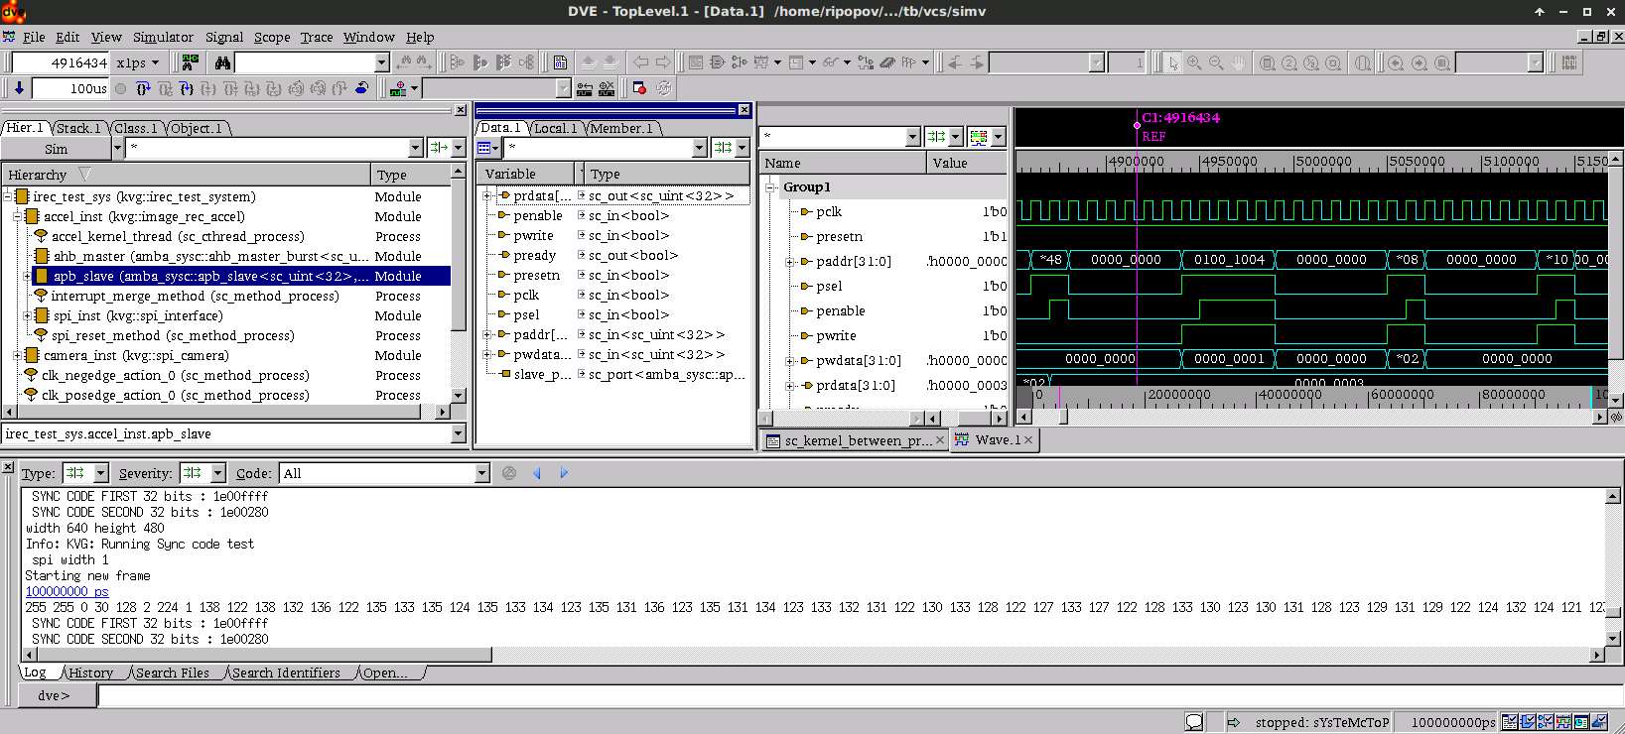Open the search text combo box
The height and width of the screenshot is (734, 1625).
pos(312,62)
